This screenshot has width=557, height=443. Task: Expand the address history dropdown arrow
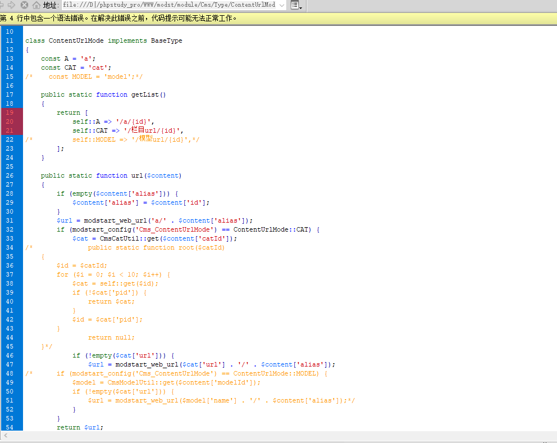pos(282,5)
